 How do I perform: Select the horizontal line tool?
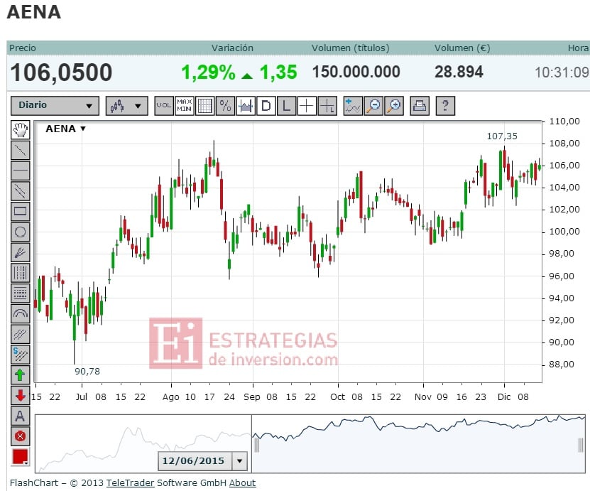point(21,171)
